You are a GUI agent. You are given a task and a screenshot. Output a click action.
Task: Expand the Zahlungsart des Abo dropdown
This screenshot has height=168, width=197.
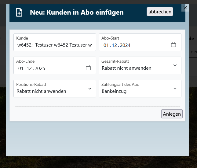click(x=175, y=89)
